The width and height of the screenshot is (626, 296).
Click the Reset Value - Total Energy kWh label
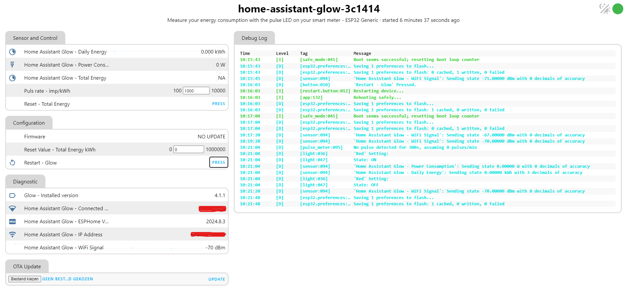click(60, 150)
